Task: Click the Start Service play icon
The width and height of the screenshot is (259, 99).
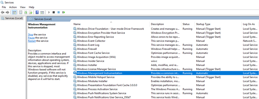Action: coord(49,12)
